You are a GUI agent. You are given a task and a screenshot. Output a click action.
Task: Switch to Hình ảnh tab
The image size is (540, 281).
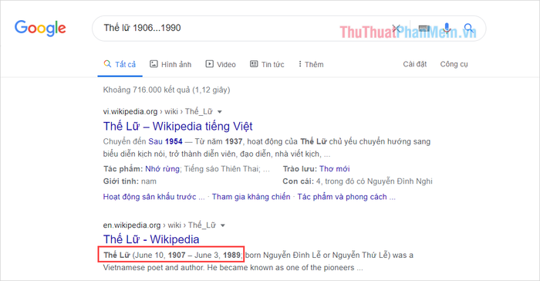point(170,65)
